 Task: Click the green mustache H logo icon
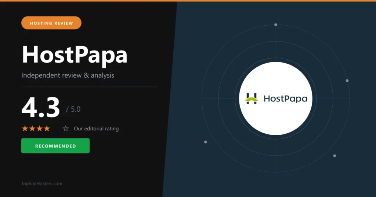251,98
